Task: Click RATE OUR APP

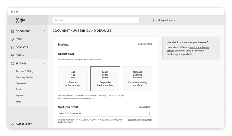Action: tap(24, 124)
